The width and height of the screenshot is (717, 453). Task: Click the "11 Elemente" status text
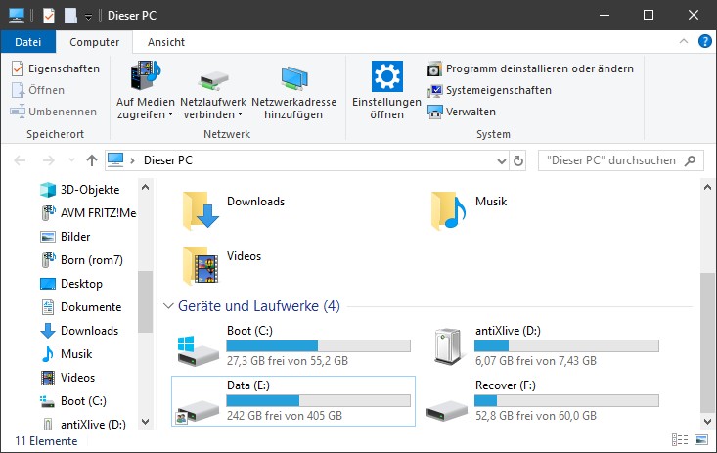[x=46, y=441]
